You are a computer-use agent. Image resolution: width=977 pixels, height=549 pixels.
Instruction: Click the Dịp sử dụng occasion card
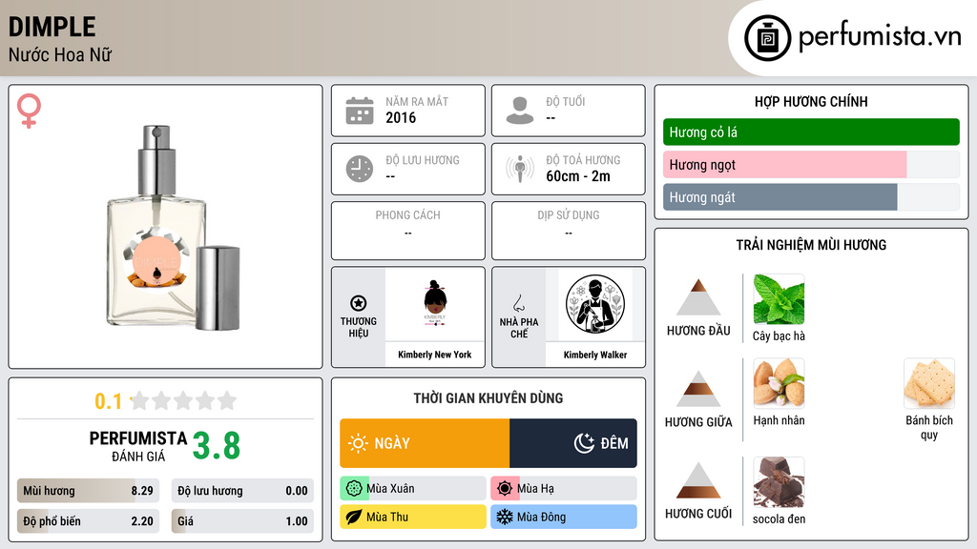(x=569, y=231)
